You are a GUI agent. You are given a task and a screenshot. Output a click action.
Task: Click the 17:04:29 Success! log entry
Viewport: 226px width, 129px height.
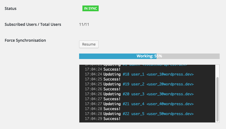click(x=103, y=119)
